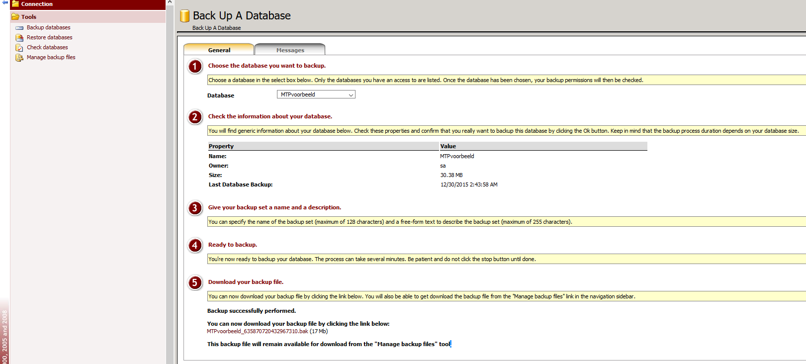Select the General tab
Image resolution: width=806 pixels, height=364 pixels.
pyautogui.click(x=219, y=50)
